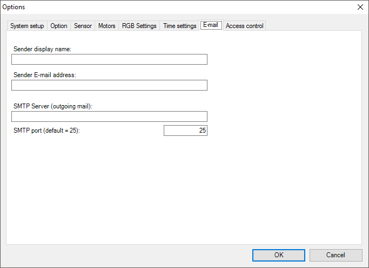369x268 pixels.
Task: Click the Sender display name input field
Action: click(109, 59)
